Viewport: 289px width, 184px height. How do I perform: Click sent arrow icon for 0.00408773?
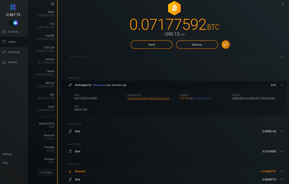(x=70, y=179)
